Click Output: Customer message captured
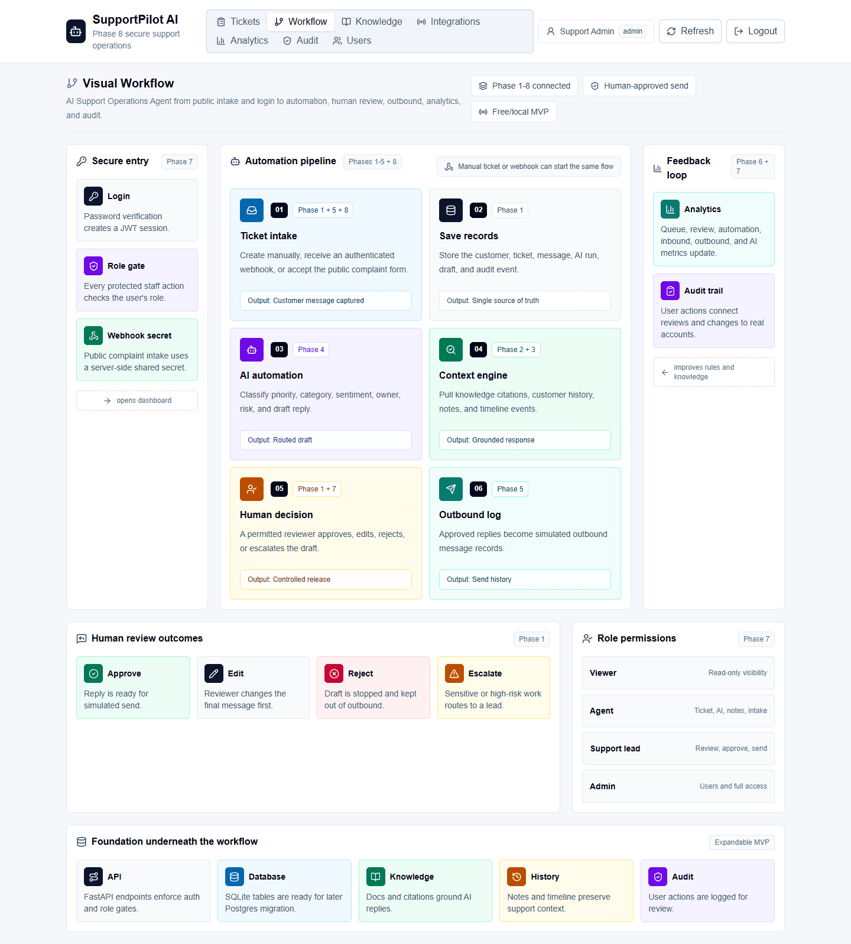This screenshot has width=851, height=944. tap(326, 301)
